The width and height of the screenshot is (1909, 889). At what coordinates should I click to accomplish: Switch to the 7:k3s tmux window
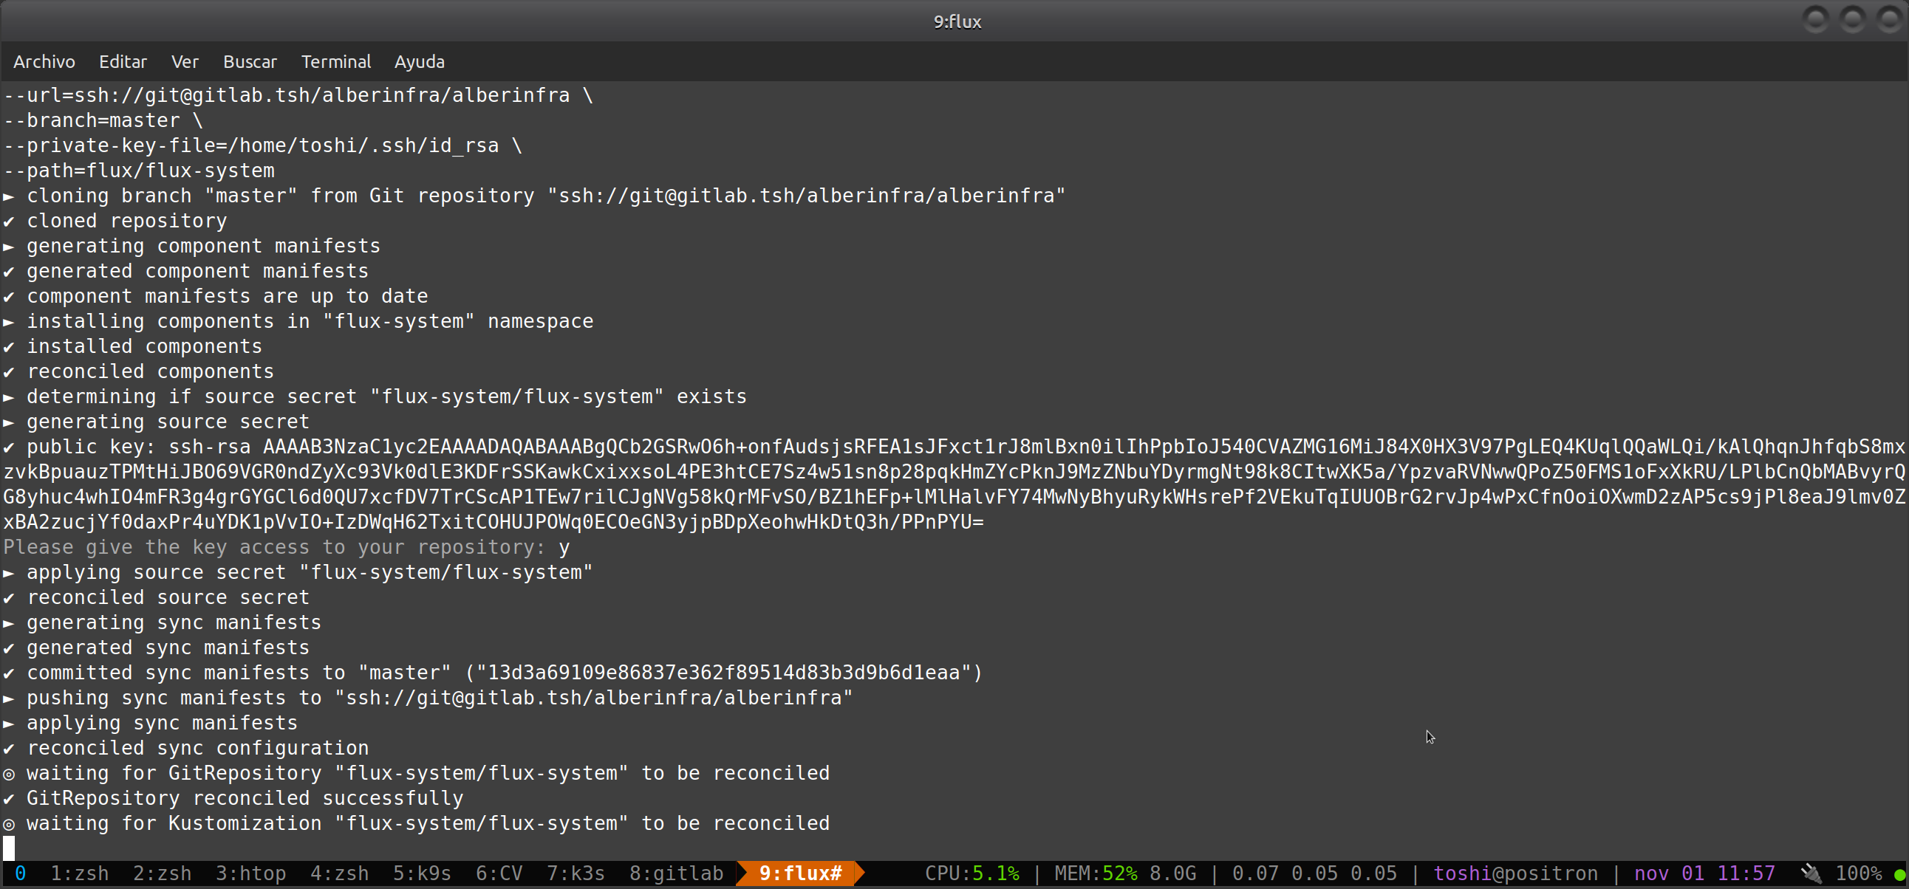coord(576,874)
